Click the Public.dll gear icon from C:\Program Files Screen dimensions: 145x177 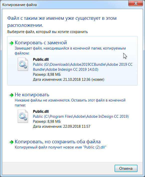tap(23, 116)
